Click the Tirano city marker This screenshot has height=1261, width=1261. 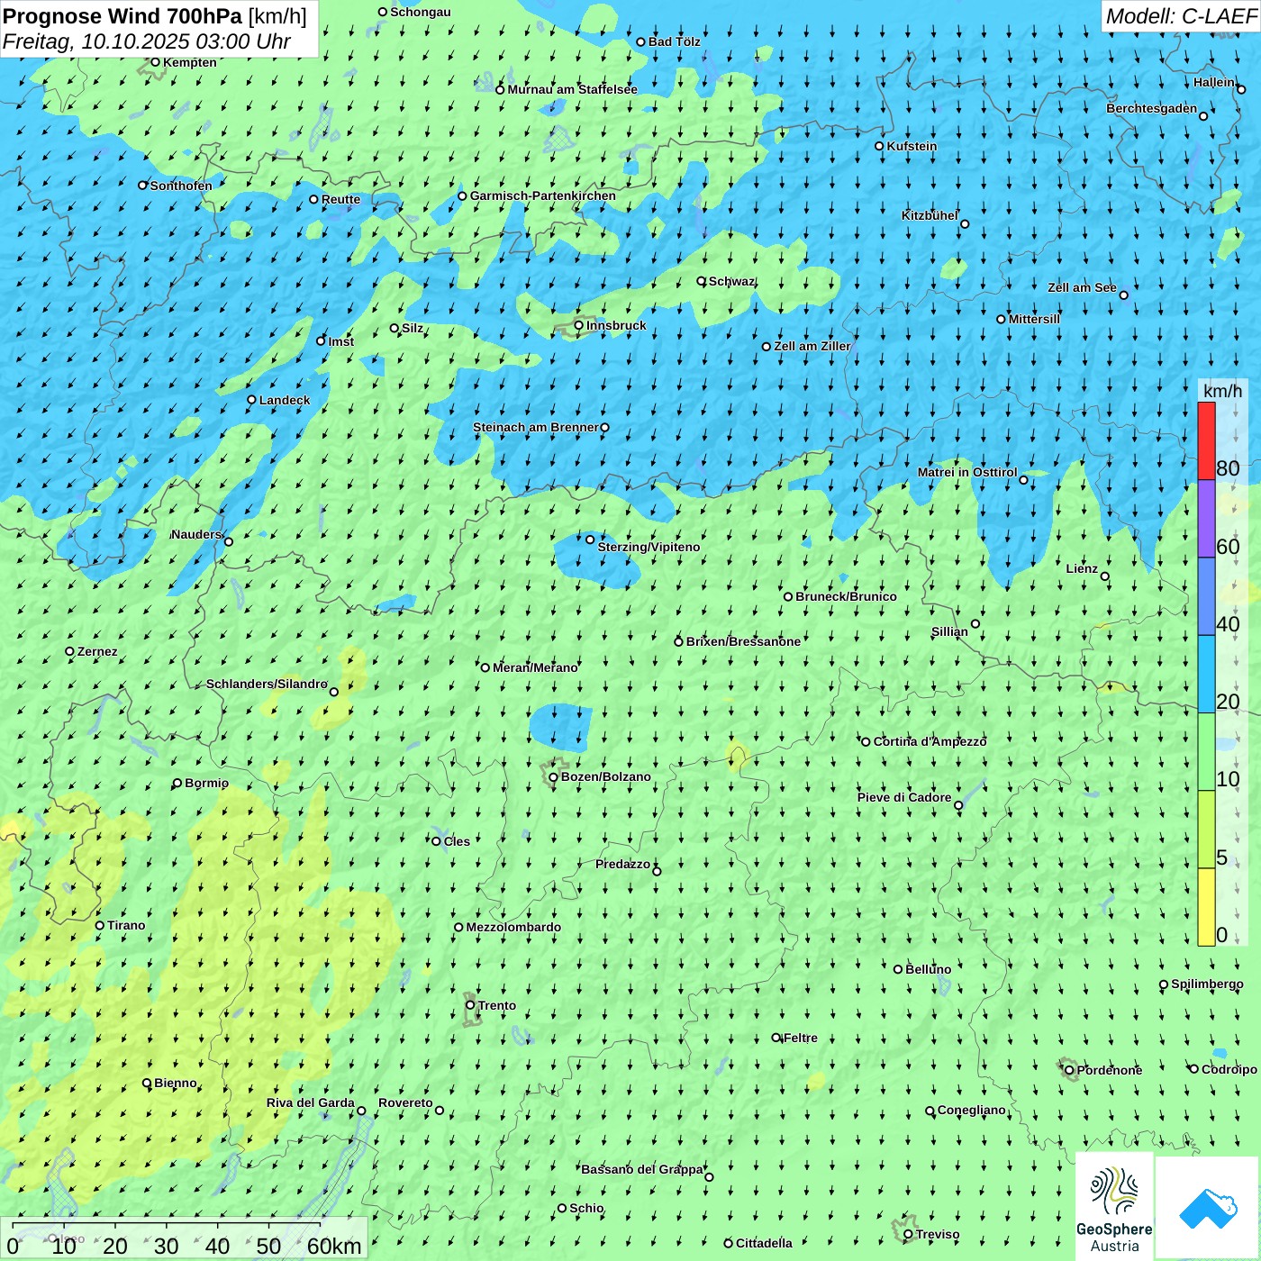tap(100, 925)
